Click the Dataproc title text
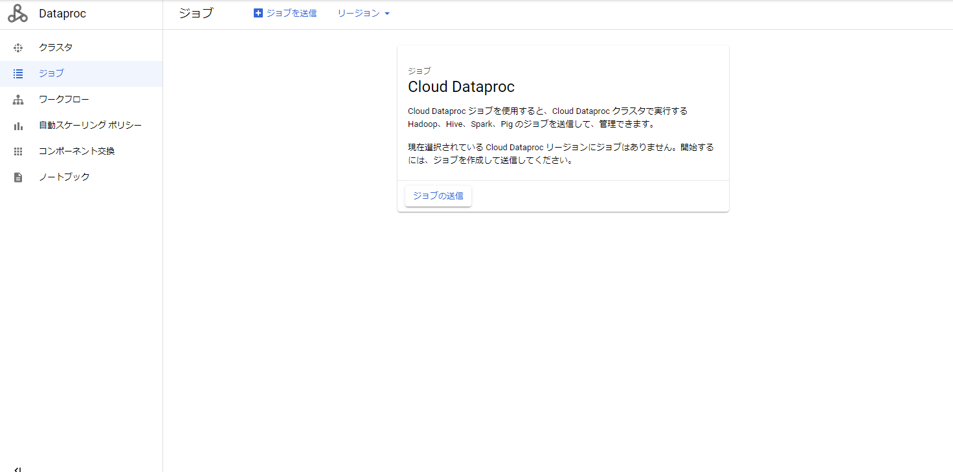The width and height of the screenshot is (953, 472). point(62,14)
